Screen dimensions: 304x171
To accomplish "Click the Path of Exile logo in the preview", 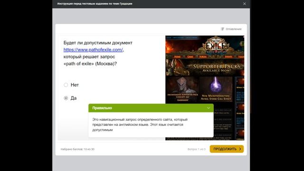I will (x=216, y=45).
